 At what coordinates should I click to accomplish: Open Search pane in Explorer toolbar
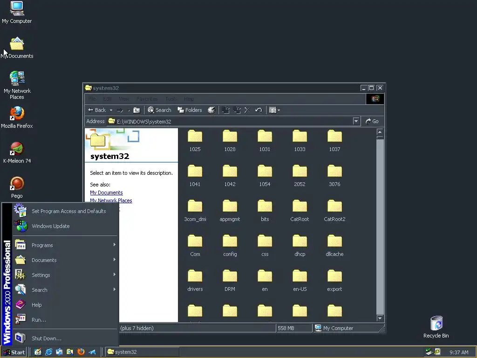pyautogui.click(x=159, y=110)
